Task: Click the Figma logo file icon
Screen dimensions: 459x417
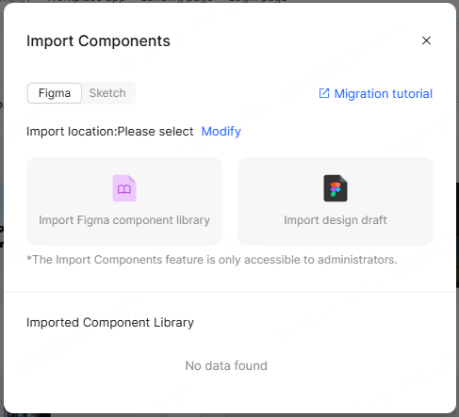Action: pos(336,188)
